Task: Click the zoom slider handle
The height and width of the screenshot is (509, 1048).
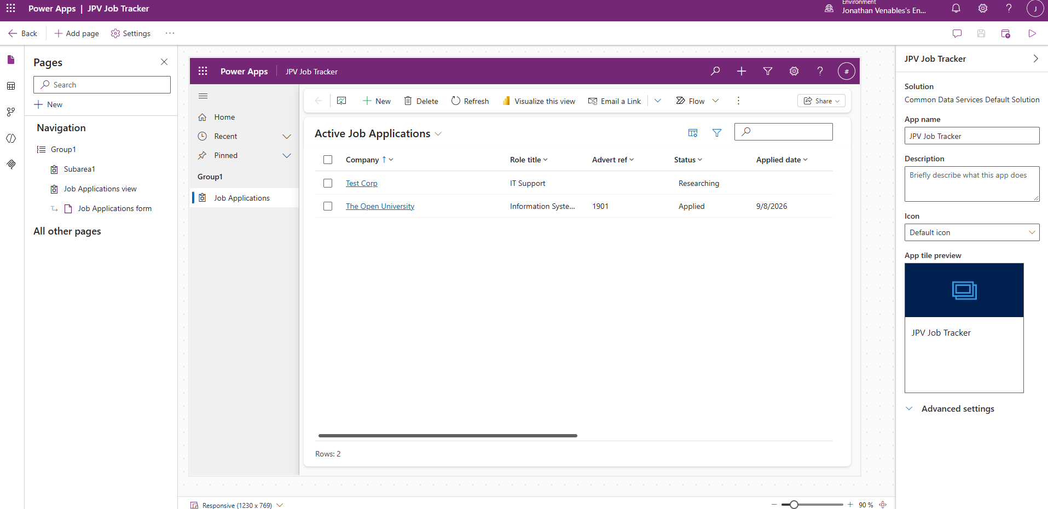Action: 794,505
